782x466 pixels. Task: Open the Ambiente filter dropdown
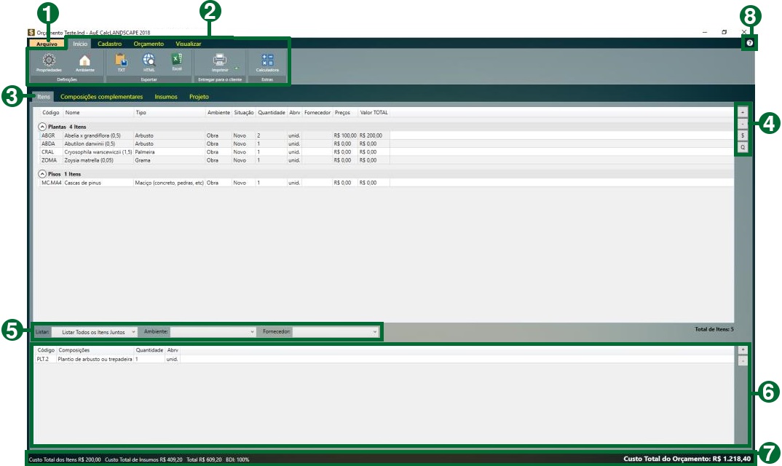coord(213,332)
